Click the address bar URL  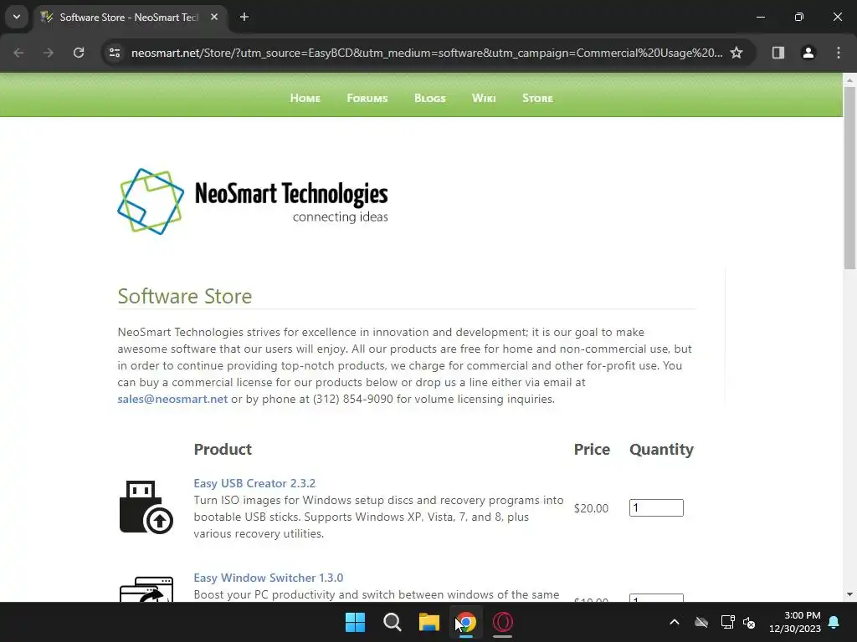click(426, 53)
